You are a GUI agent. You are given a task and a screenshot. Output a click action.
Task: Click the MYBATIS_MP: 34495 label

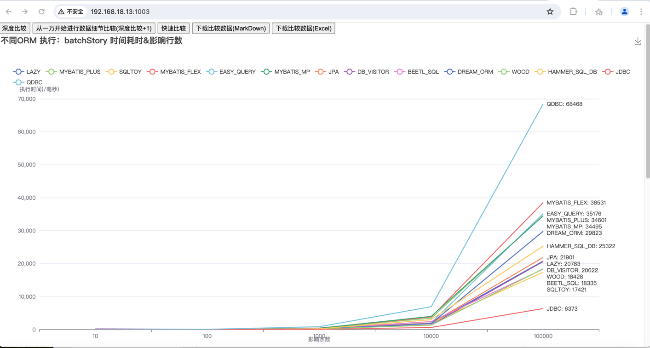(574, 226)
